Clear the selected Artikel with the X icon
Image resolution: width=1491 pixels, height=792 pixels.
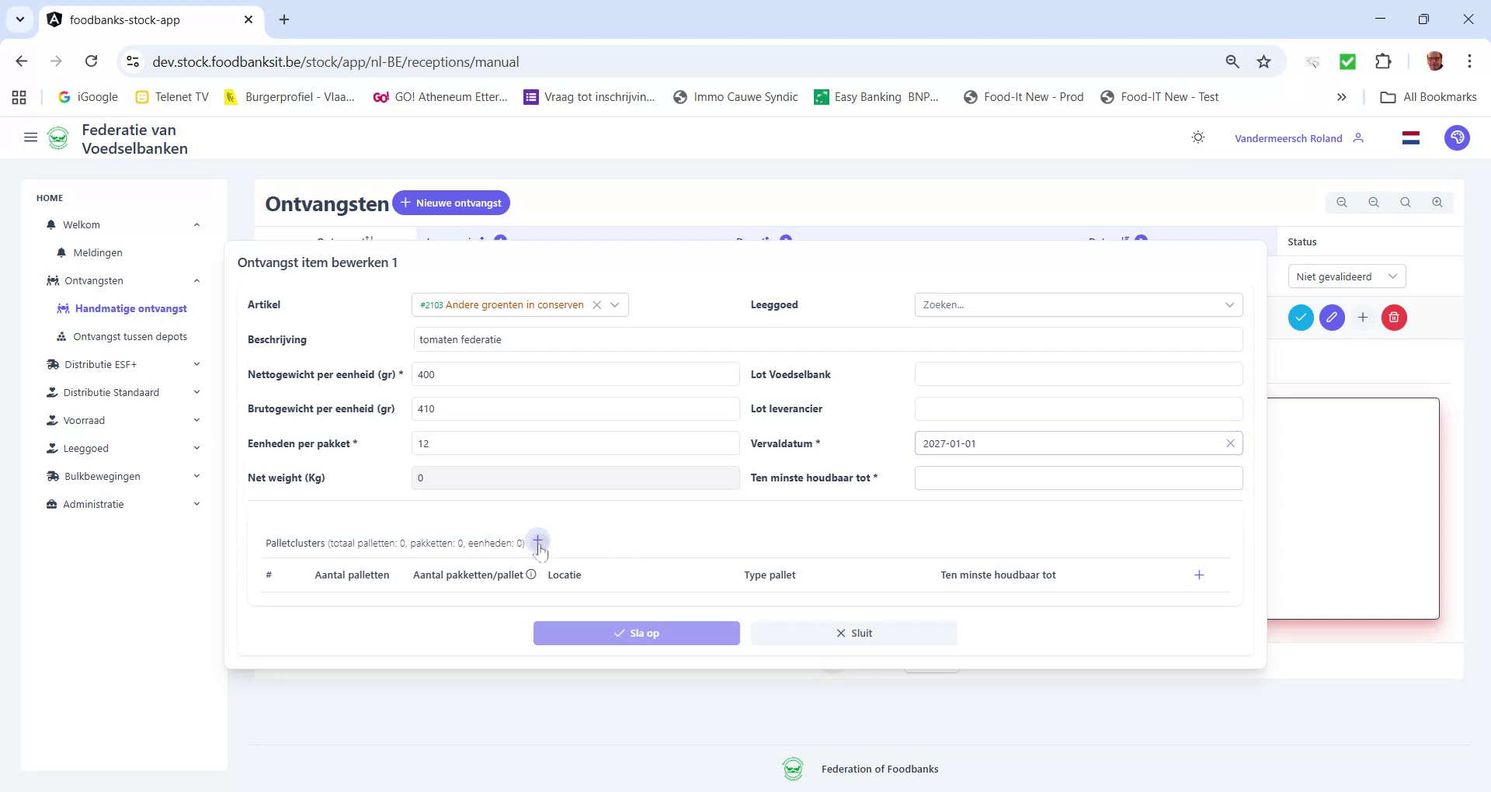pyautogui.click(x=596, y=304)
